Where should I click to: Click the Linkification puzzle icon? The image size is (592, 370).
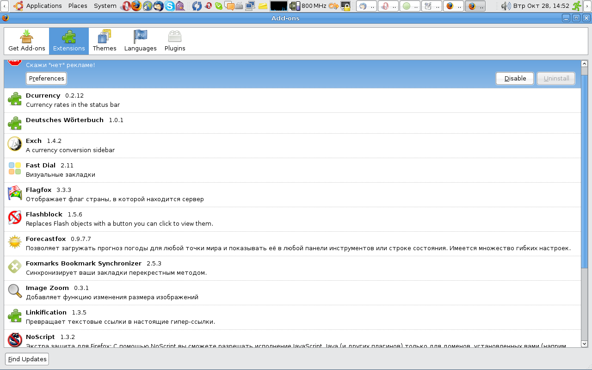[15, 315]
